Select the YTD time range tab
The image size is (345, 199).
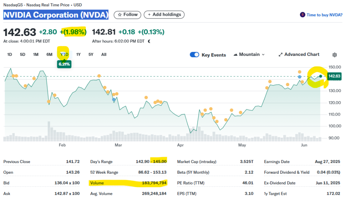pyautogui.click(x=64, y=54)
